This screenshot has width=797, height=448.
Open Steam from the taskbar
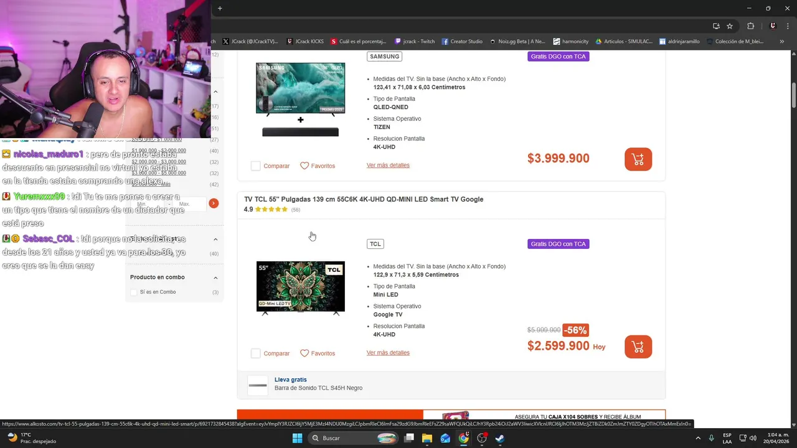[x=500, y=438]
